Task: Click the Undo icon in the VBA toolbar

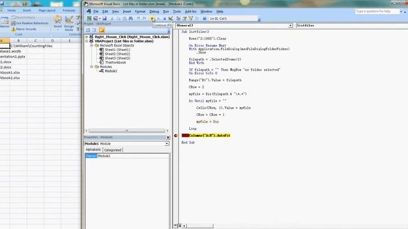Action: (x=138, y=18)
